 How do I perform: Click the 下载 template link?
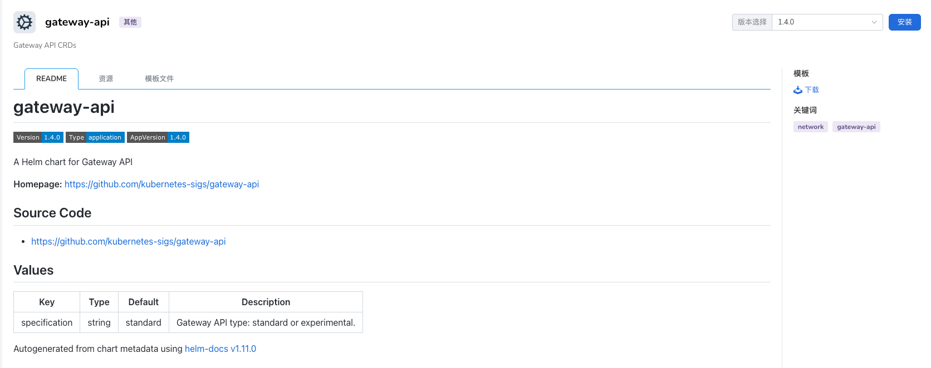click(x=812, y=90)
